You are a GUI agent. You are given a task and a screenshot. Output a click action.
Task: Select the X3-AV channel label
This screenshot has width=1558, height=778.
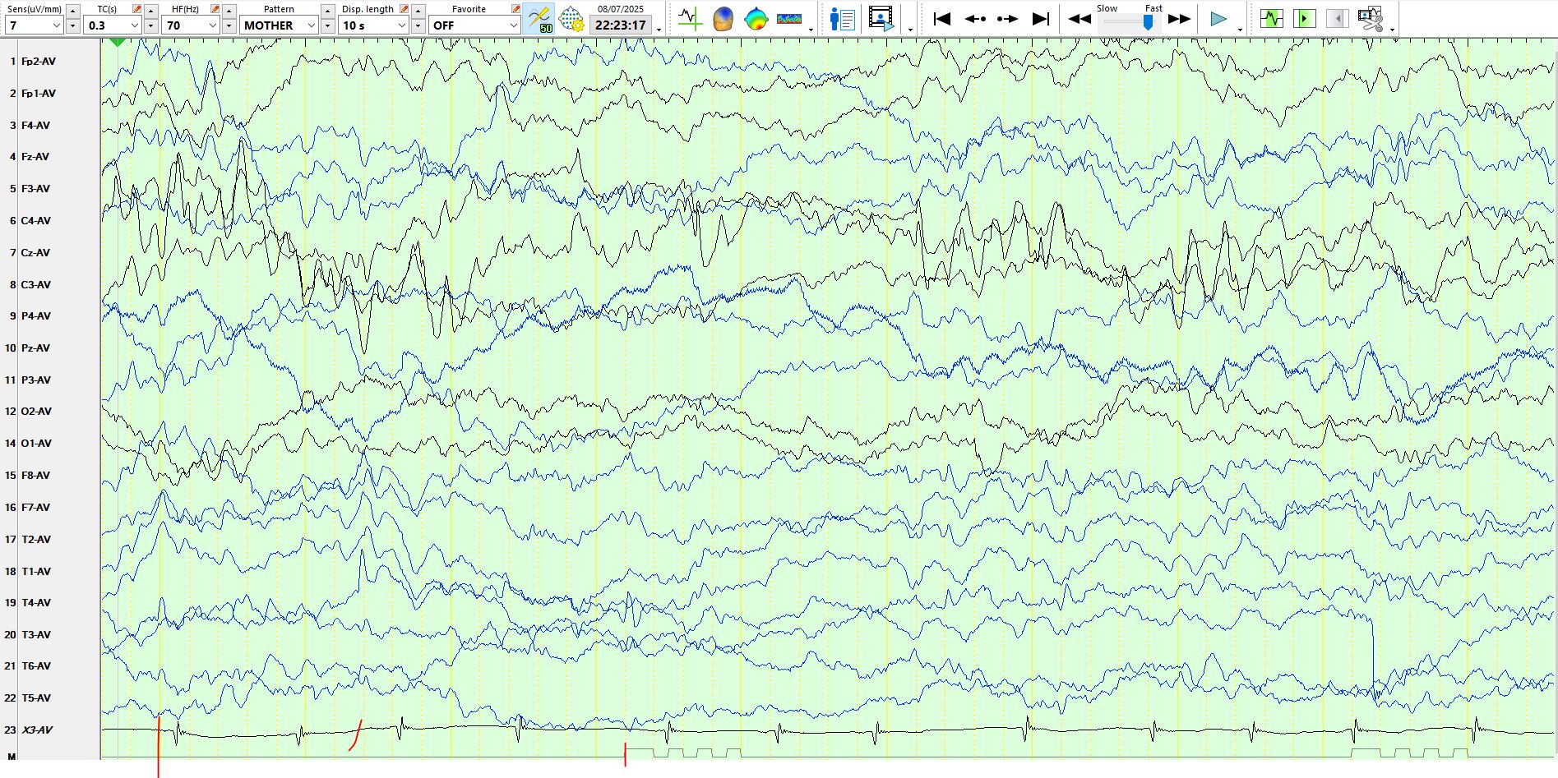click(x=37, y=730)
